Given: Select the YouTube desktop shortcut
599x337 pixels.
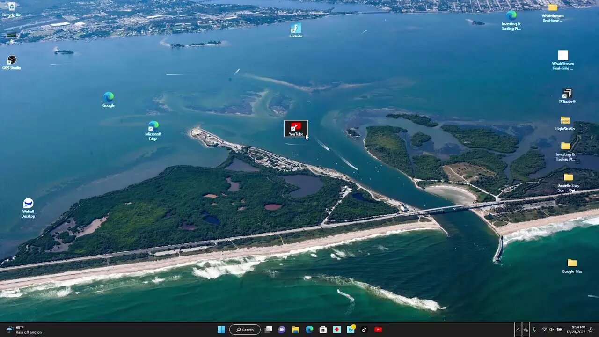Looking at the screenshot, I should coord(296,129).
